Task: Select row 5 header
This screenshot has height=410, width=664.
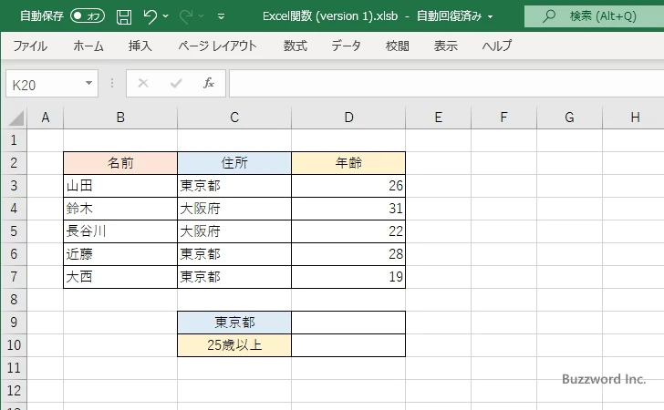Action: (14, 231)
